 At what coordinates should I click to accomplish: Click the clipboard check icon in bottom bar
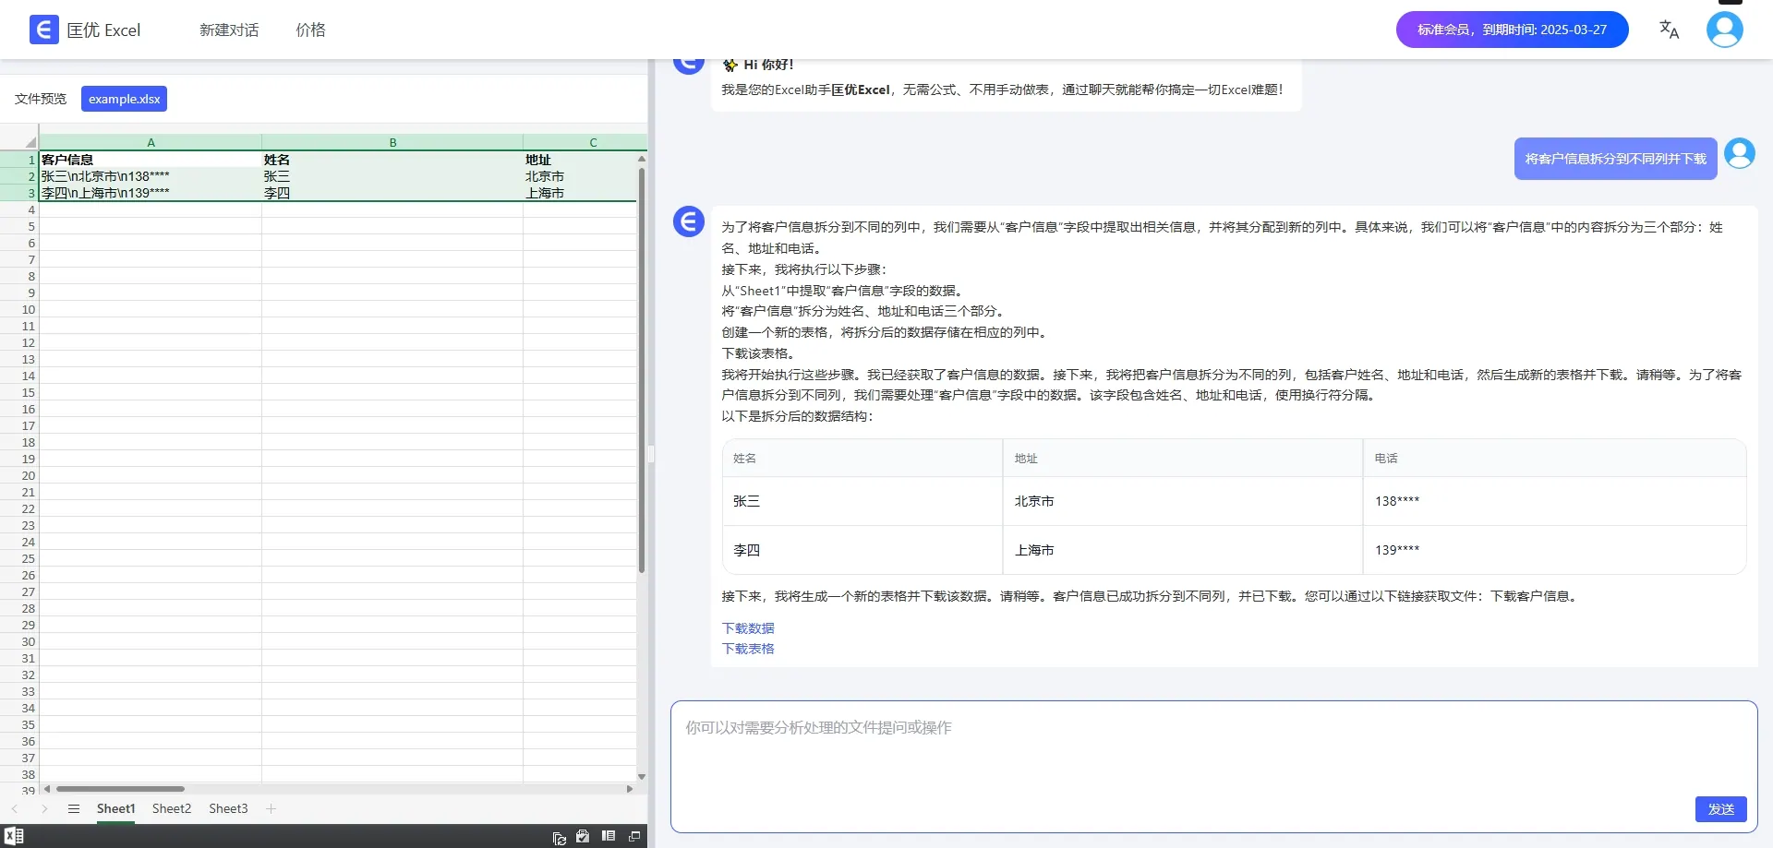(583, 836)
